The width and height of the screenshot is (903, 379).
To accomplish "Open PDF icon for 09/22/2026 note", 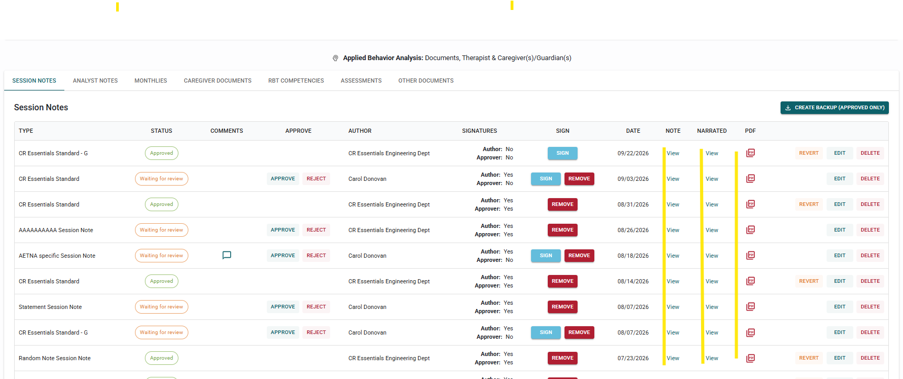I will 750,153.
